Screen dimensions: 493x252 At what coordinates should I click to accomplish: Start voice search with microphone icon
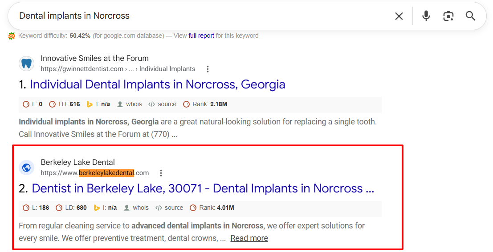pyautogui.click(x=426, y=16)
